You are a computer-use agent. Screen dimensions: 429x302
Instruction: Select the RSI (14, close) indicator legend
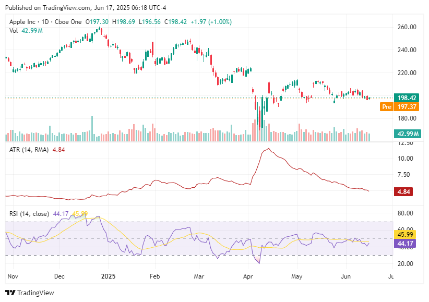click(x=29, y=214)
